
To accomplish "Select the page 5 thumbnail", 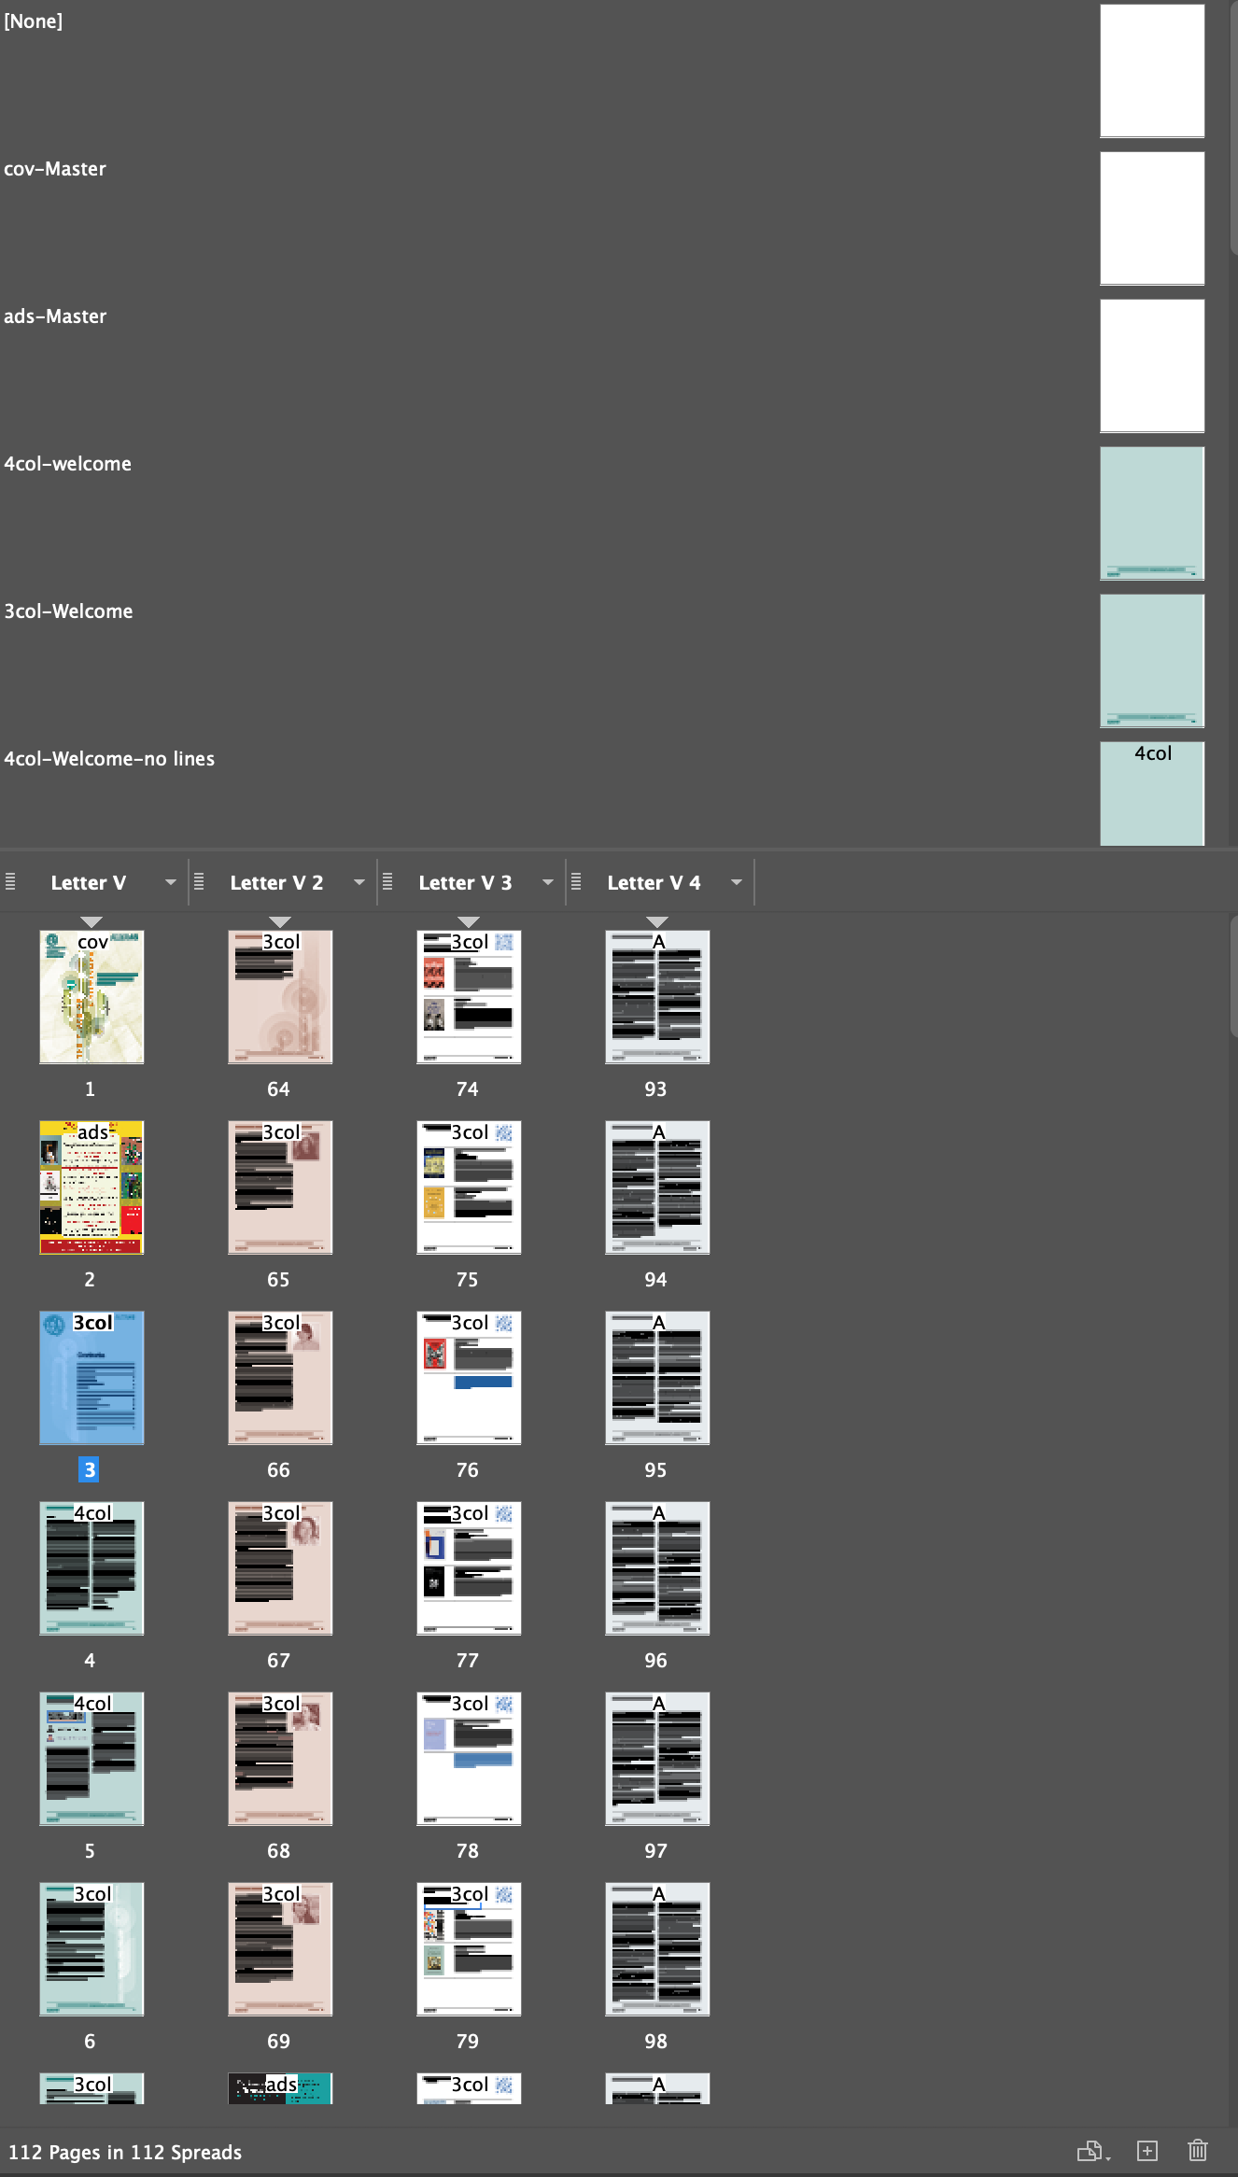I will [91, 1759].
